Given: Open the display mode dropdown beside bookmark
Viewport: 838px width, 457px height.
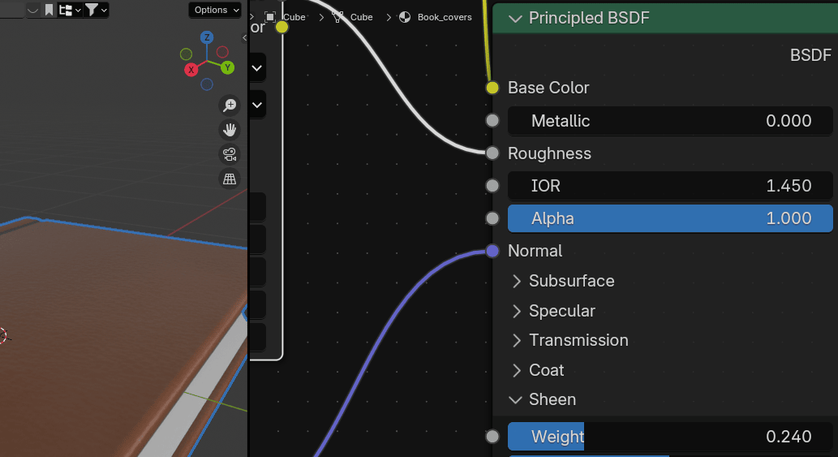Looking at the screenshot, I should coord(70,10).
